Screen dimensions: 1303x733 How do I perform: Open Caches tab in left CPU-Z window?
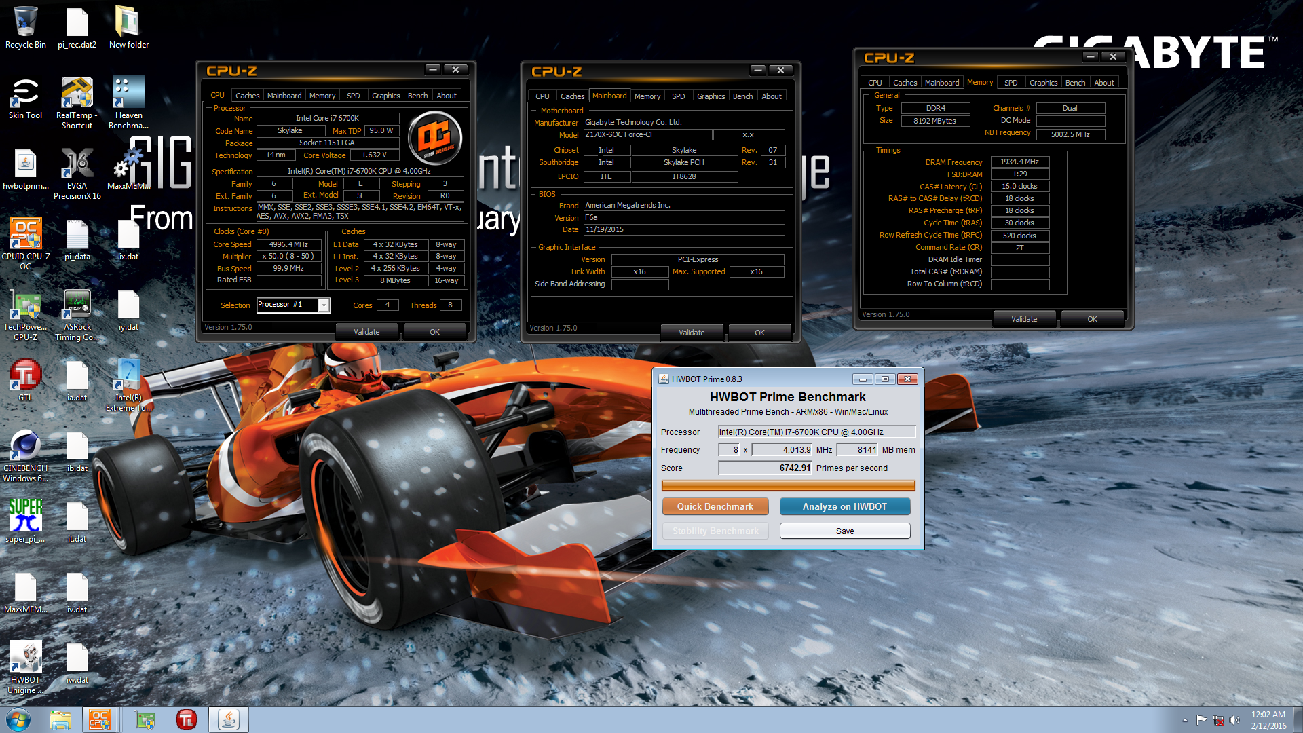point(247,96)
